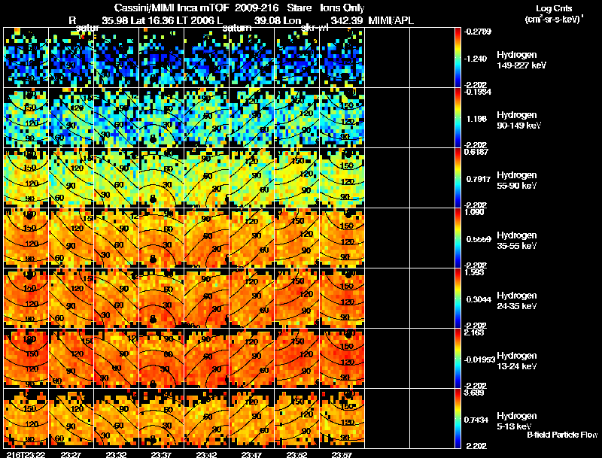Click the Hydrogen 5-13 keV row label
This screenshot has width=602, height=458.
click(x=517, y=421)
